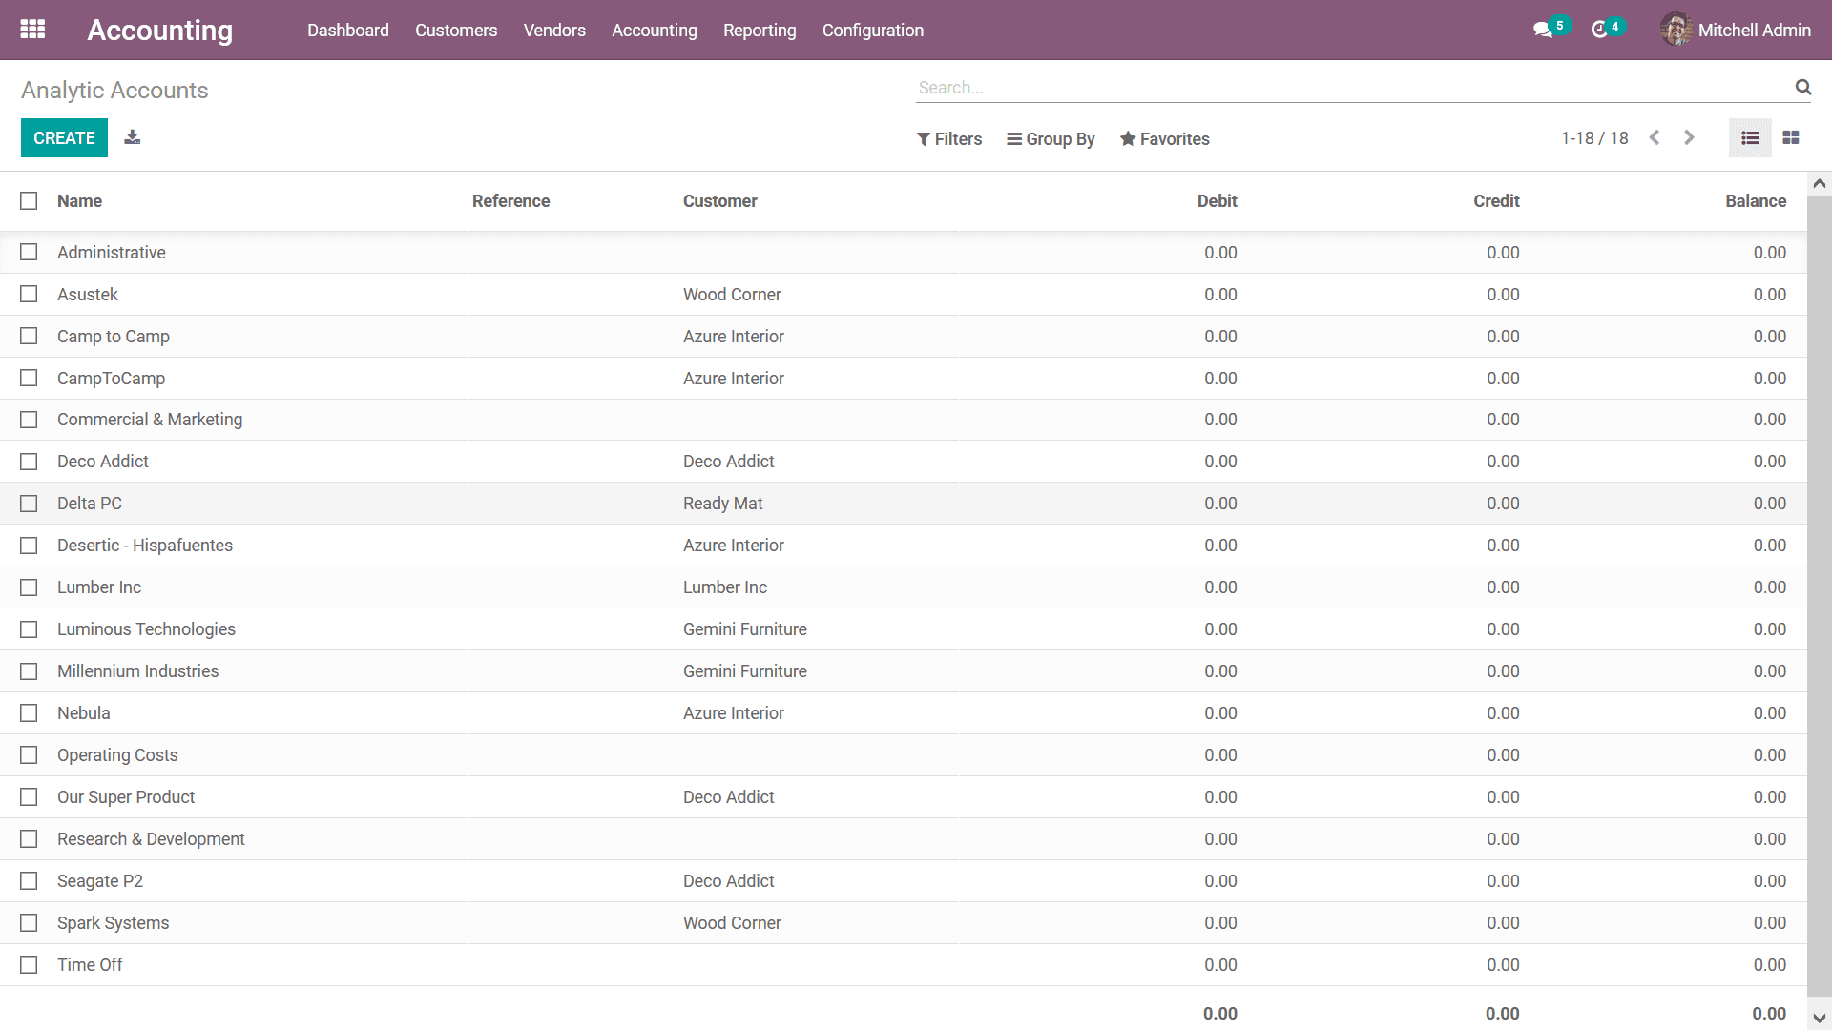This screenshot has height=1030, width=1832.
Task: Check the Delta PC row checkbox
Action: click(x=29, y=504)
